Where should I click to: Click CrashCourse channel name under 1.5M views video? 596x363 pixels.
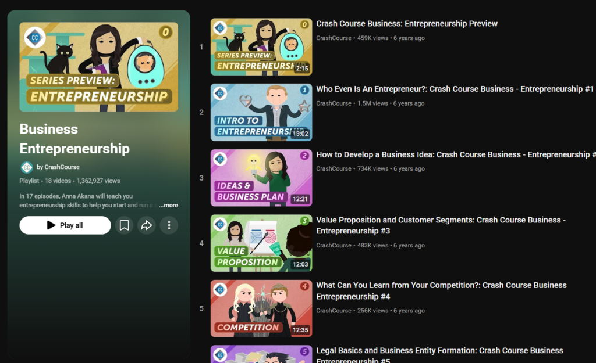tap(334, 103)
